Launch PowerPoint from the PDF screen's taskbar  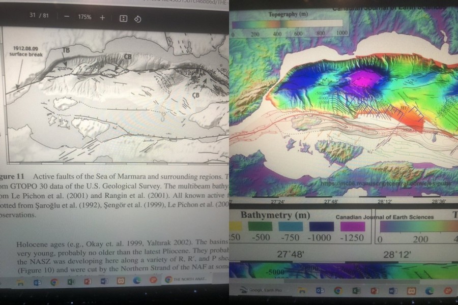tap(88, 281)
